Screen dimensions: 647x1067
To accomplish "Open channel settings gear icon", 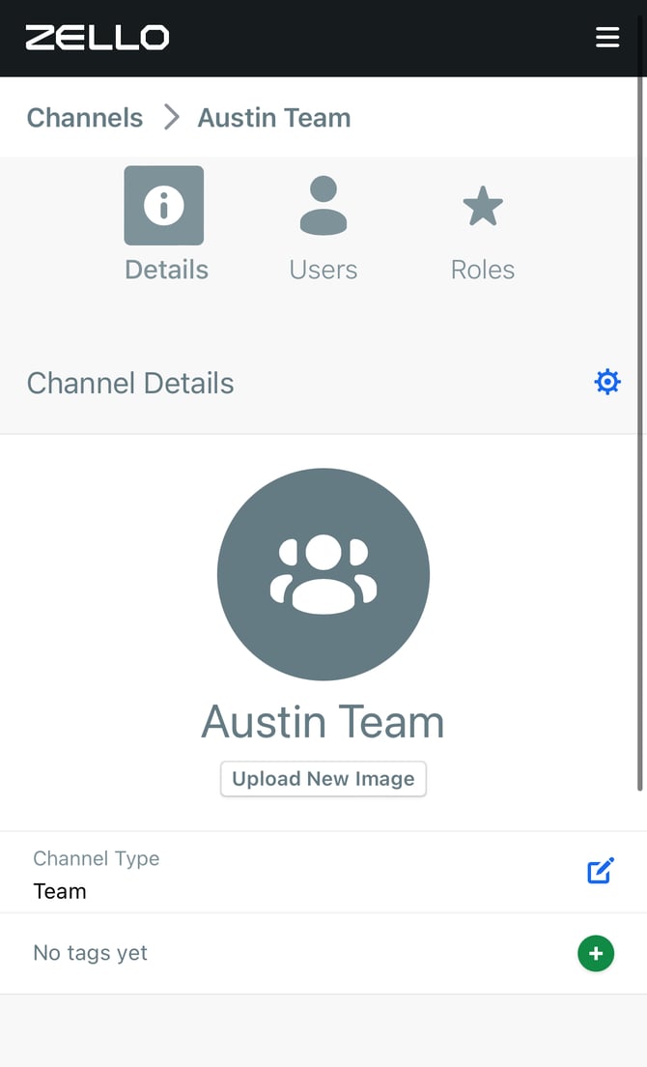I will tap(606, 382).
